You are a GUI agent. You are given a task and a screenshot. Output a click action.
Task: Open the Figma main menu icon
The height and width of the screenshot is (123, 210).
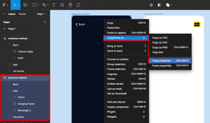4,5
